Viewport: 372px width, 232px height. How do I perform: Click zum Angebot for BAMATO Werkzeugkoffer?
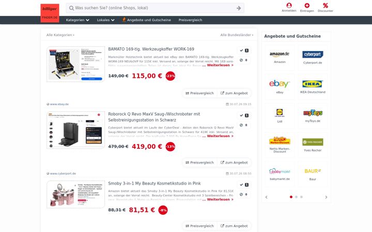point(234,93)
